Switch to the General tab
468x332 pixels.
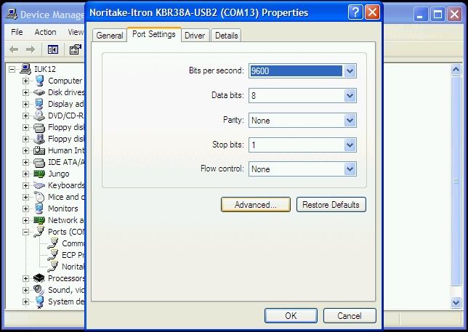coord(109,36)
